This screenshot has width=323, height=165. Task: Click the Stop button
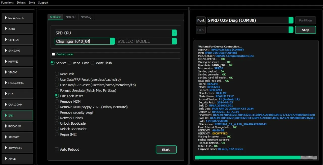pyautogui.click(x=305, y=30)
